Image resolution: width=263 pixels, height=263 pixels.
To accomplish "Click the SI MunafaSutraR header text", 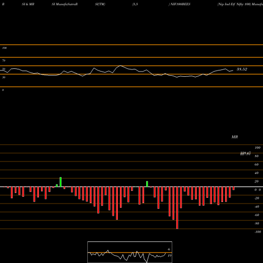I will [x=65, y=4].
